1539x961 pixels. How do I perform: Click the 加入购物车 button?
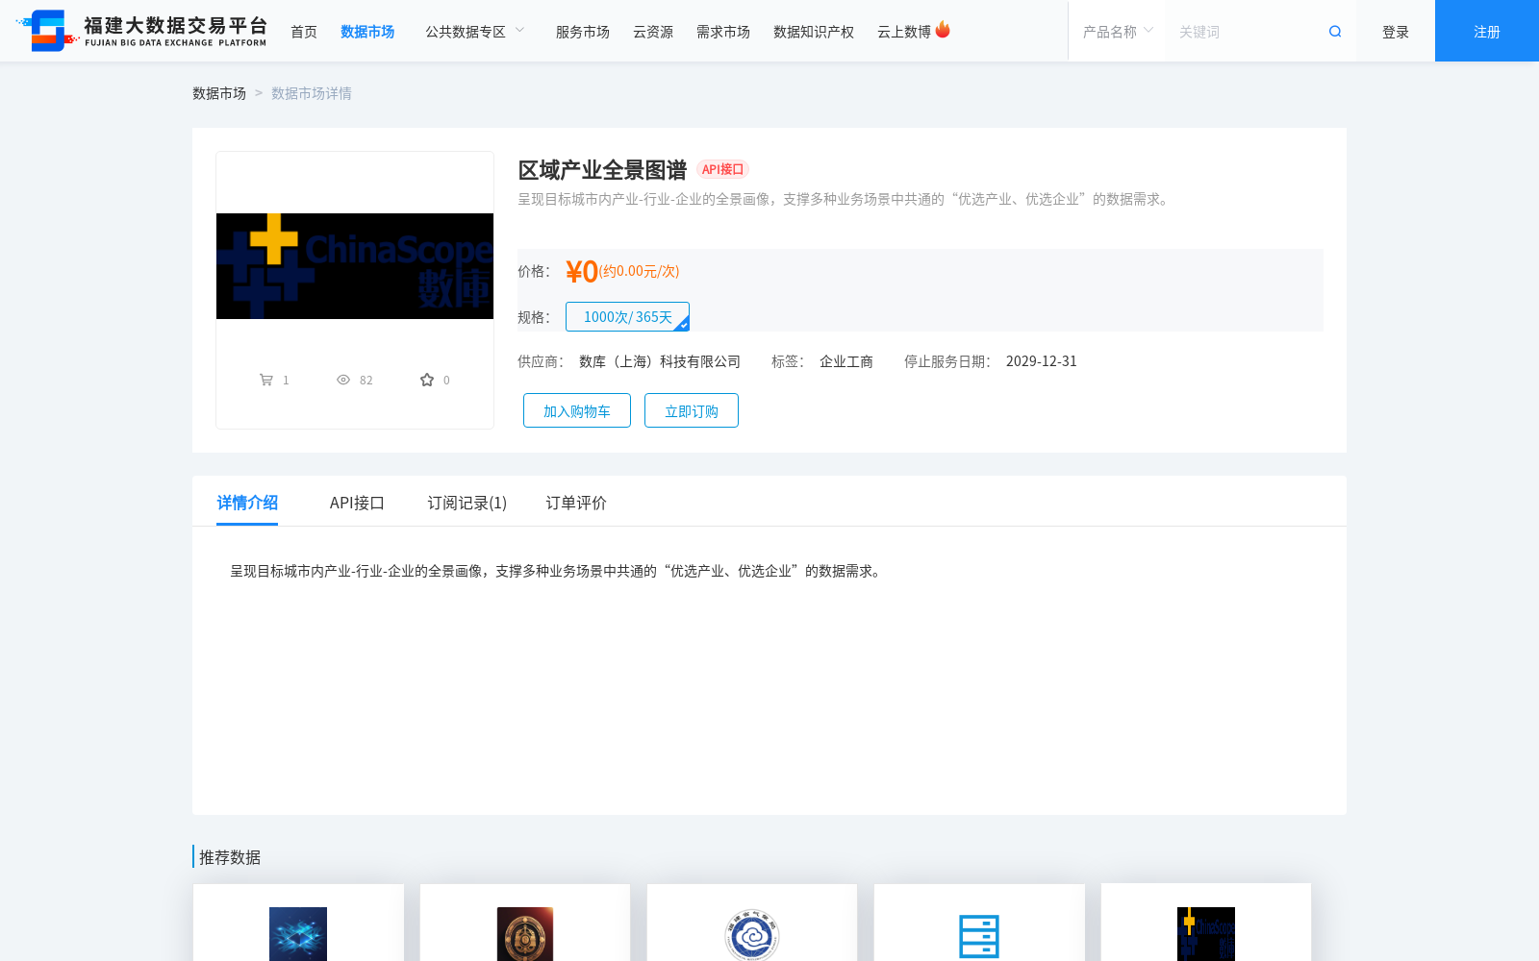coord(577,410)
